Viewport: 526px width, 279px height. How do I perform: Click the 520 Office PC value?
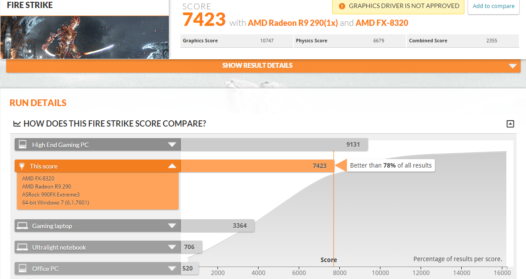click(188, 269)
